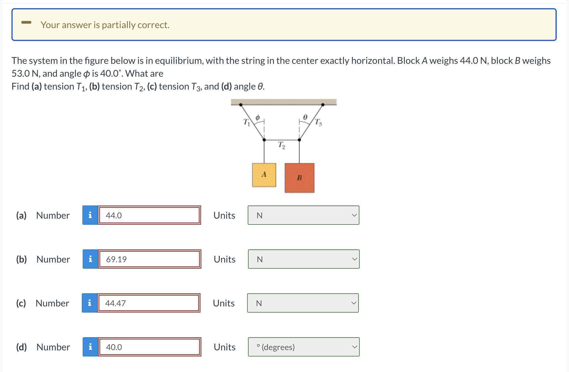Click the angle theta symbol in the figure
569x372 pixels.
(305, 117)
